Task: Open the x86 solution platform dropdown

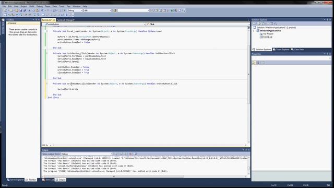Action: tap(98, 10)
